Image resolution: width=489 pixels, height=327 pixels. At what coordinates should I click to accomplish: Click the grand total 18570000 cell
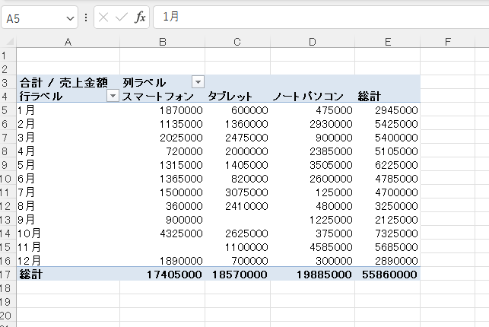[237, 275]
